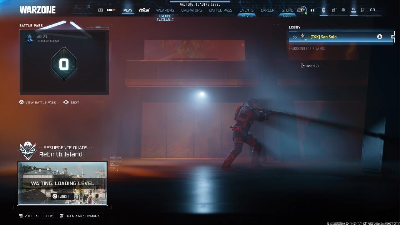Click the Battle Pass panel page indicator dots
This screenshot has height=225, width=400.
click(97, 27)
